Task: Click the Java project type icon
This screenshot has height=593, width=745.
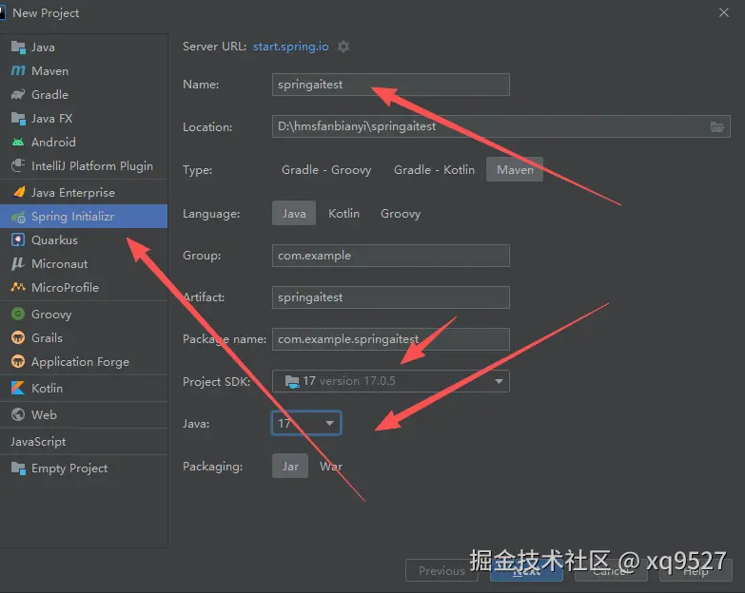Action: click(x=18, y=47)
